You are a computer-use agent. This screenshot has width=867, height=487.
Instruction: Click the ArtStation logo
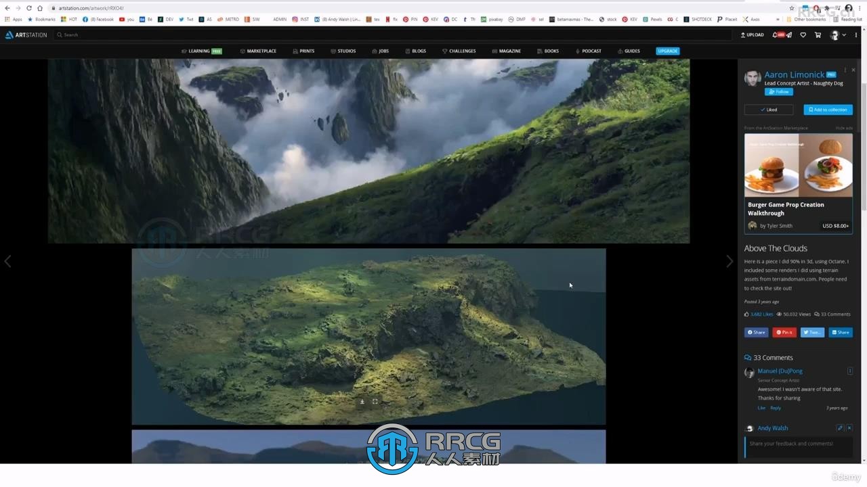point(27,34)
